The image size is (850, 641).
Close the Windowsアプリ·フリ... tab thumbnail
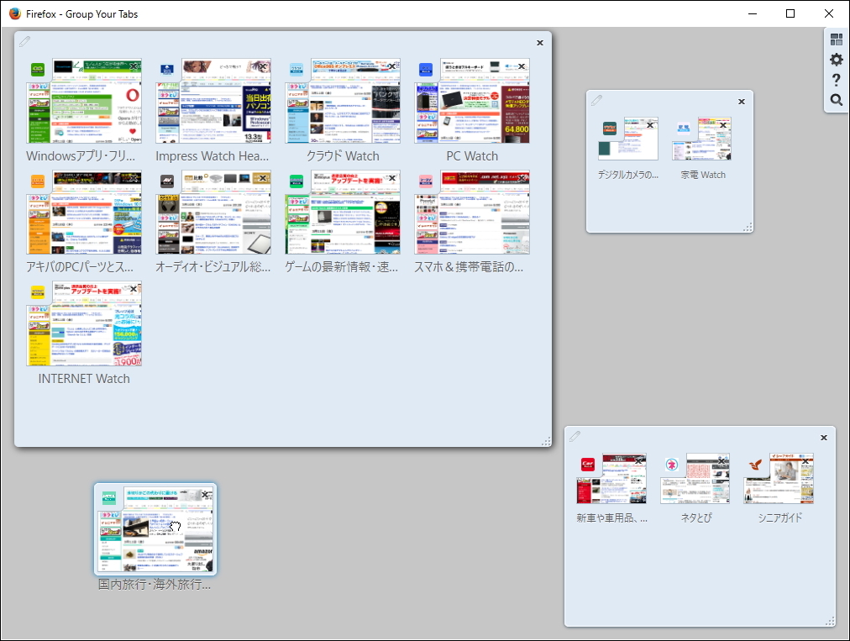click(134, 66)
